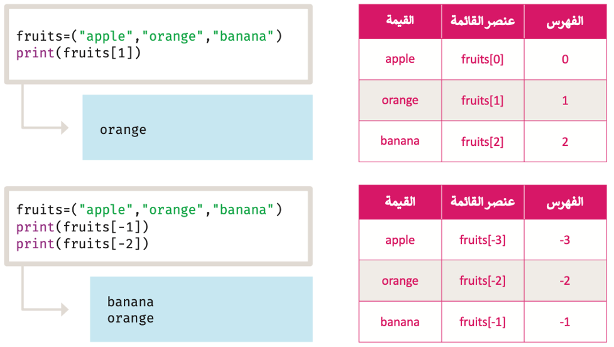The height and width of the screenshot is (347, 614).
Task: Click the fruits[0] cell in the top table
Action: point(483,60)
